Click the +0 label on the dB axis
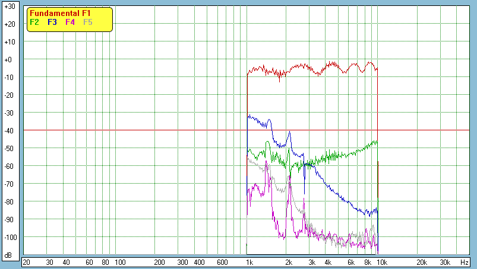Image resolution: width=477 pixels, height=269 pixels. 9,60
